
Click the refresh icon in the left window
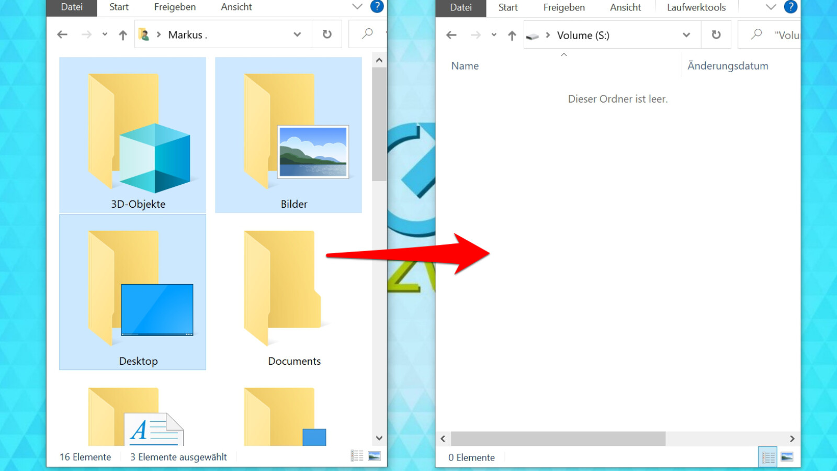327,34
